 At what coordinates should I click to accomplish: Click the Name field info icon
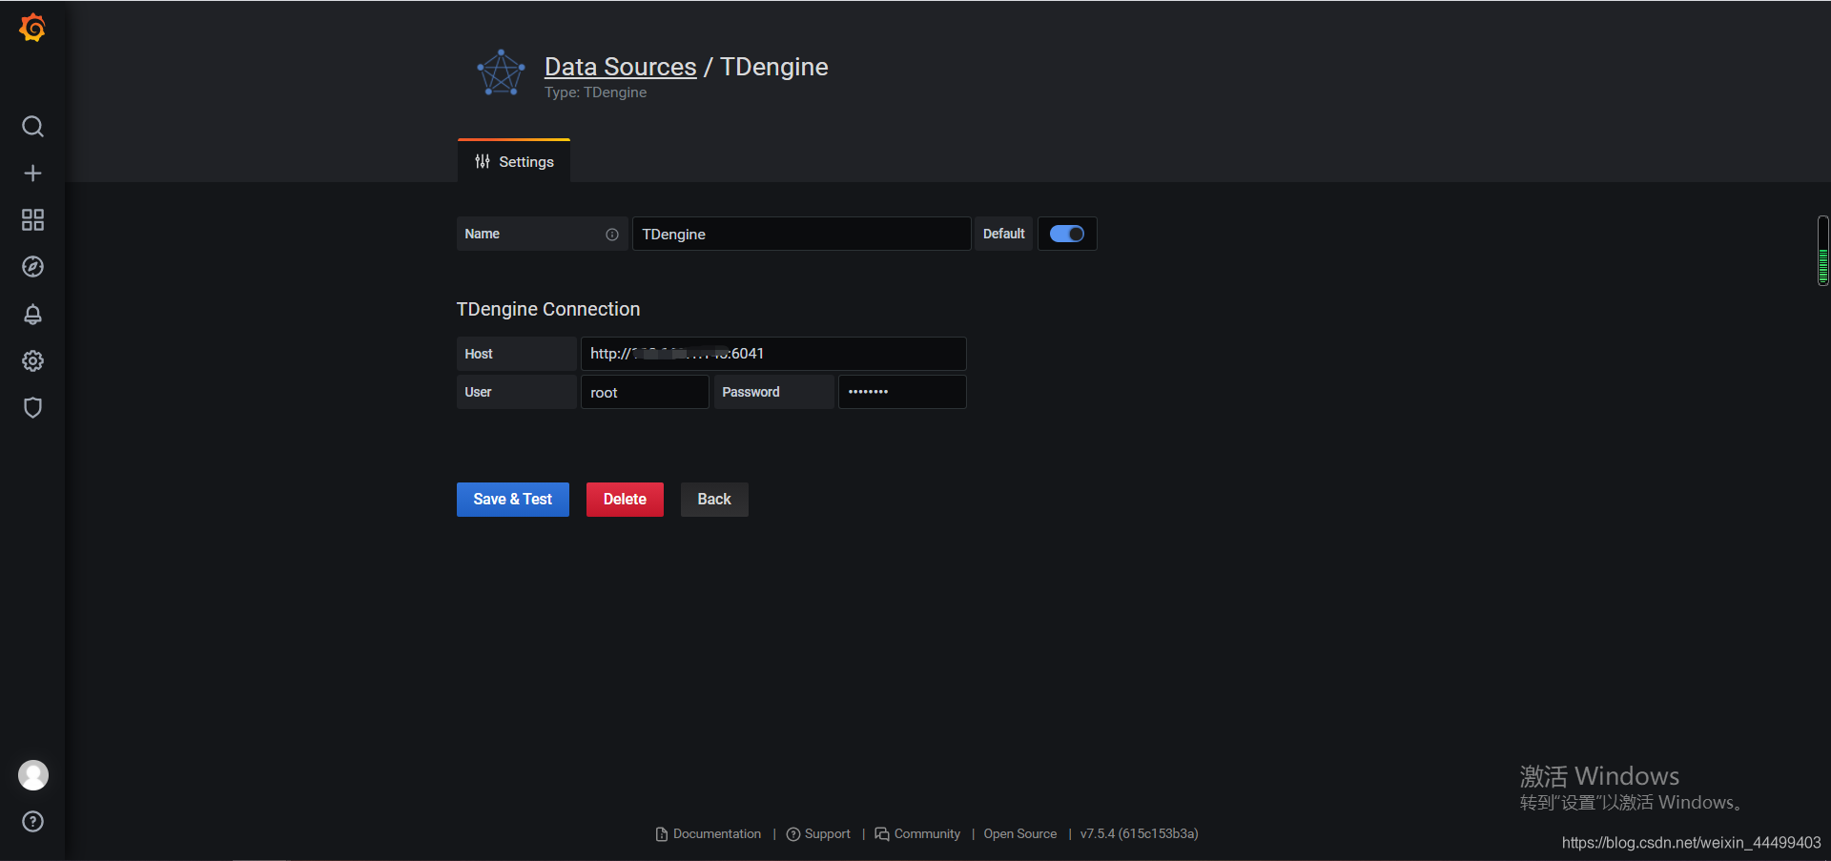[x=612, y=235]
